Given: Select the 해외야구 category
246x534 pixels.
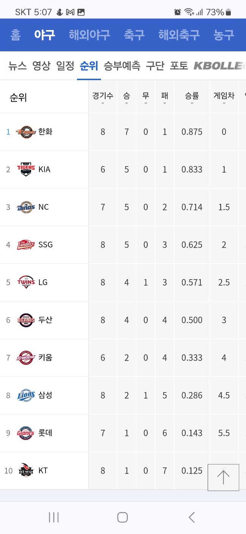Looking at the screenshot, I should click(x=90, y=35).
